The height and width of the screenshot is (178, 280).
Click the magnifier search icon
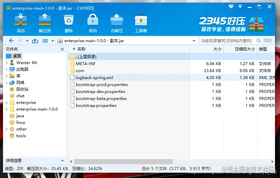pyautogui.click(x=259, y=41)
